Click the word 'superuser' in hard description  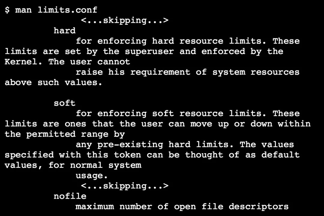coord(149,51)
